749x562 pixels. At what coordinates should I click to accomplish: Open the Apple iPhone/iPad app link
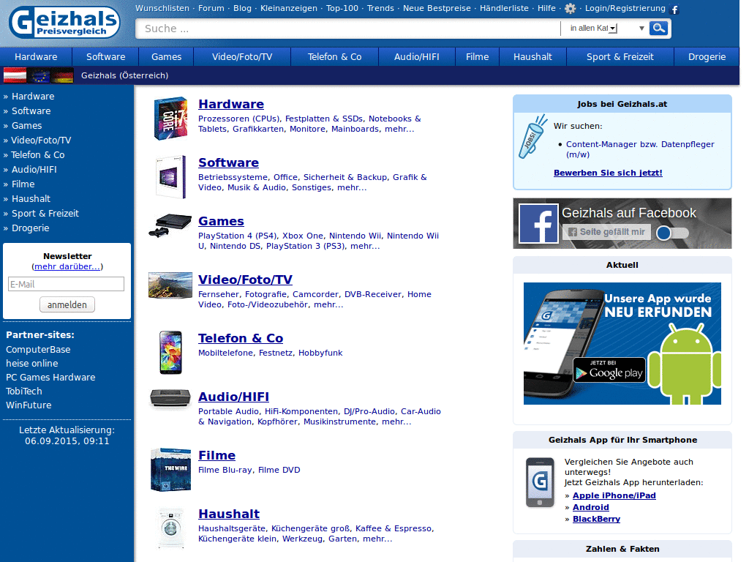[614, 495]
